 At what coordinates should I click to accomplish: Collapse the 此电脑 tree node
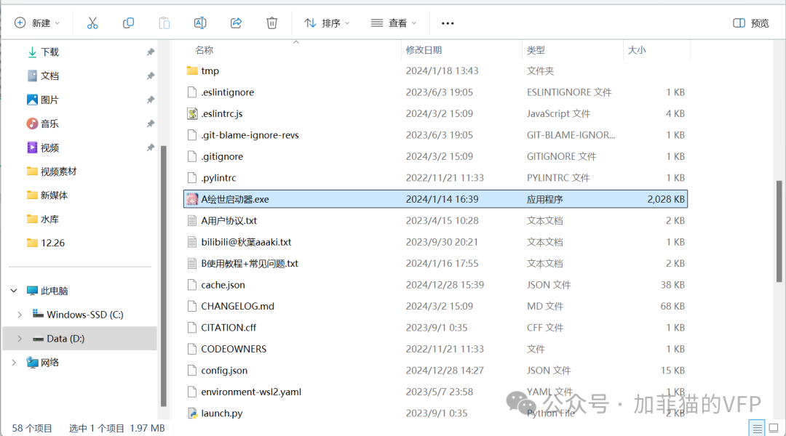pos(14,291)
